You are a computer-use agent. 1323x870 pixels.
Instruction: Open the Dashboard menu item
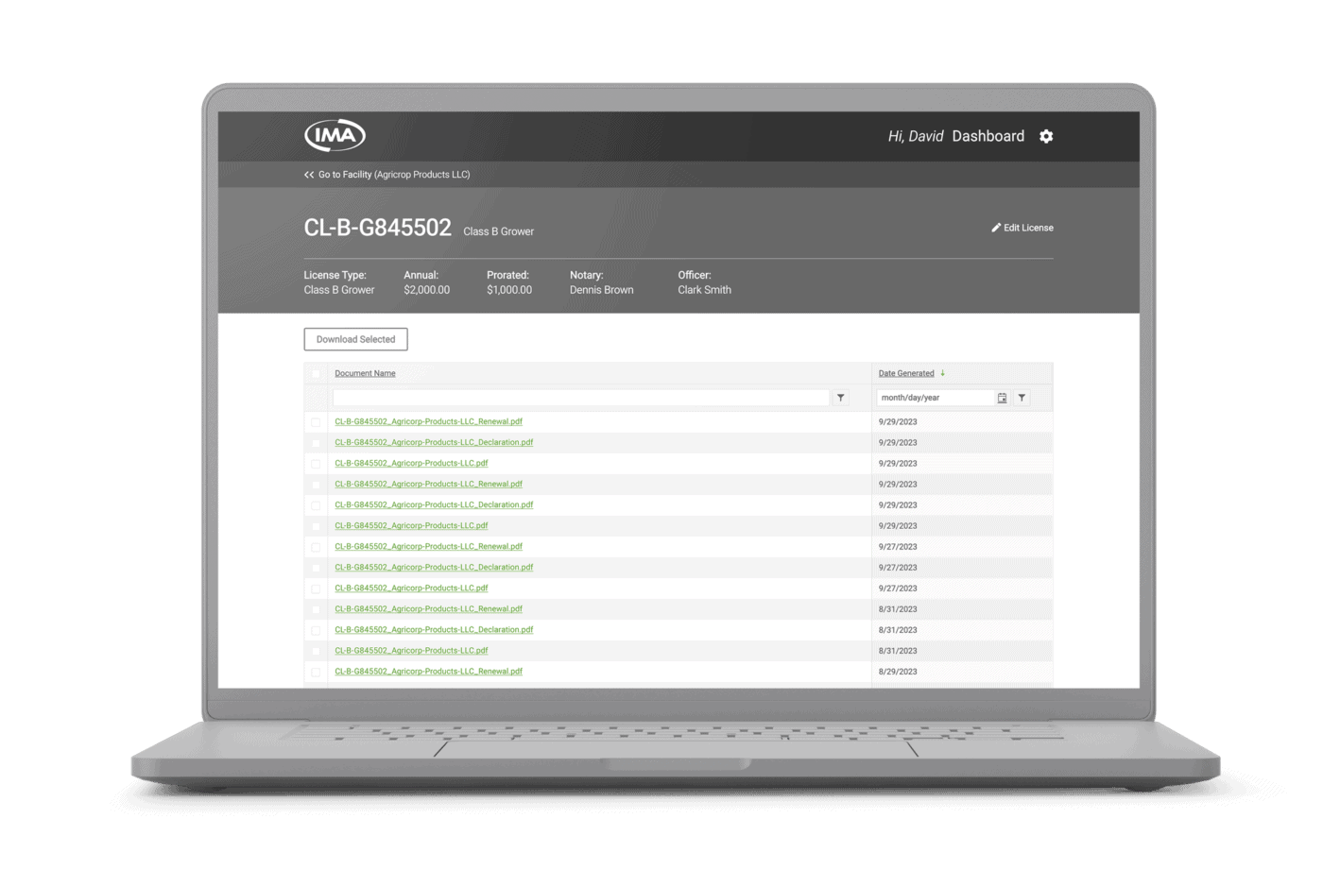pyautogui.click(x=988, y=136)
